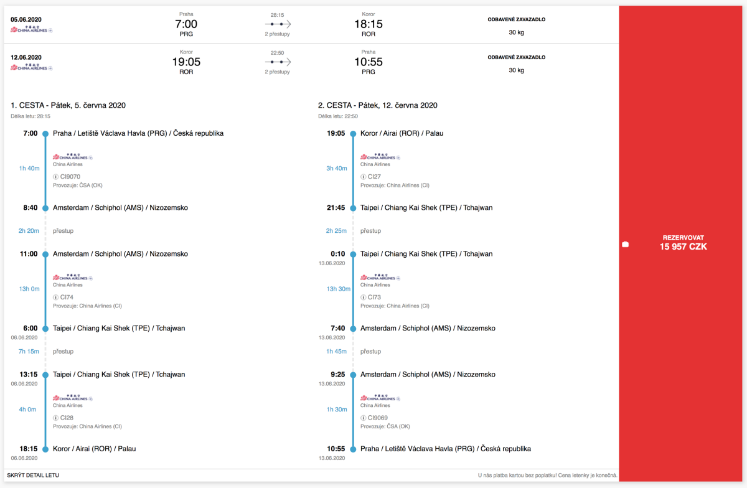Click the 18:15 Koror arrival timeline marker
This screenshot has width=747, height=488.
[45, 449]
